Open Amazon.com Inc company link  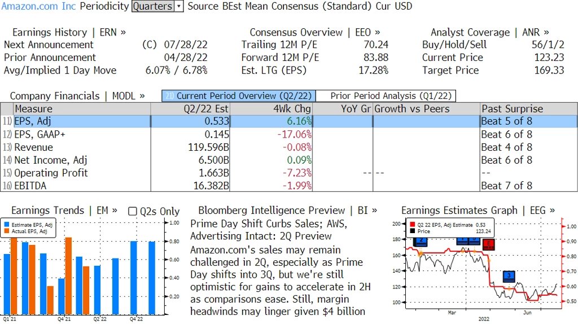(x=38, y=6)
